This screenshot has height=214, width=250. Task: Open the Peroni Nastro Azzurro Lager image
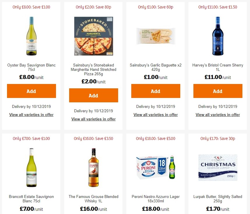(x=155, y=168)
